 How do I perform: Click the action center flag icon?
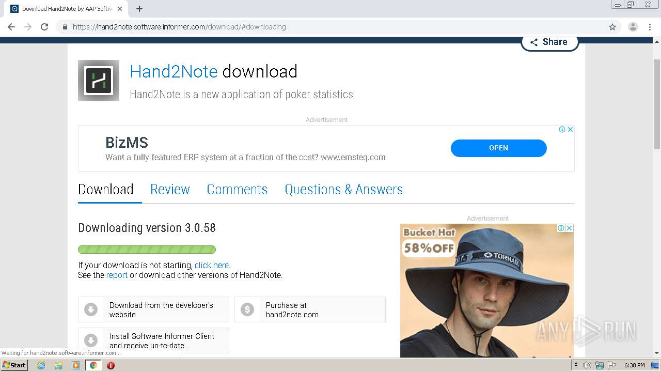coord(612,365)
